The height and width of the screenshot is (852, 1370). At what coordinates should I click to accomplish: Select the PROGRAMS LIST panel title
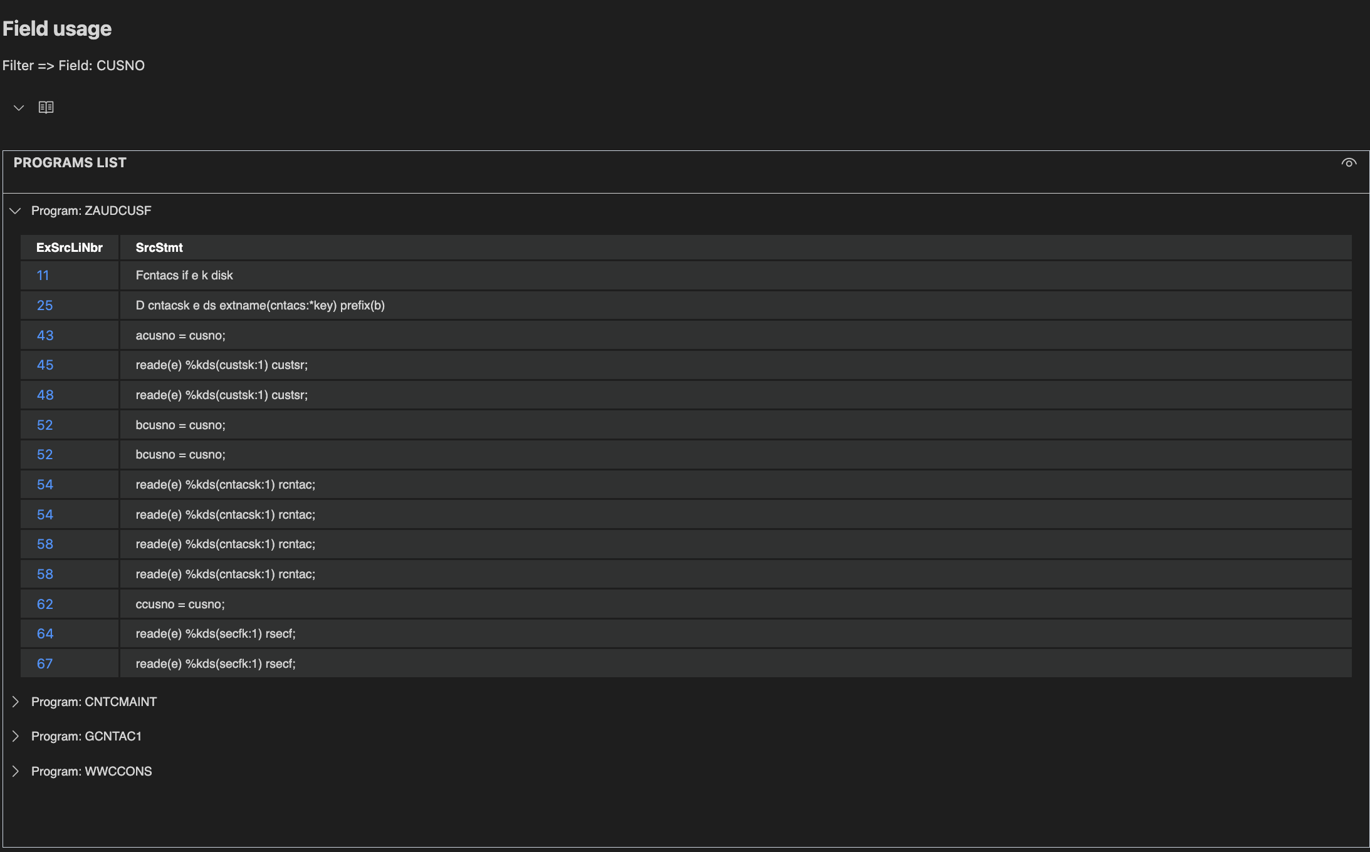tap(70, 163)
